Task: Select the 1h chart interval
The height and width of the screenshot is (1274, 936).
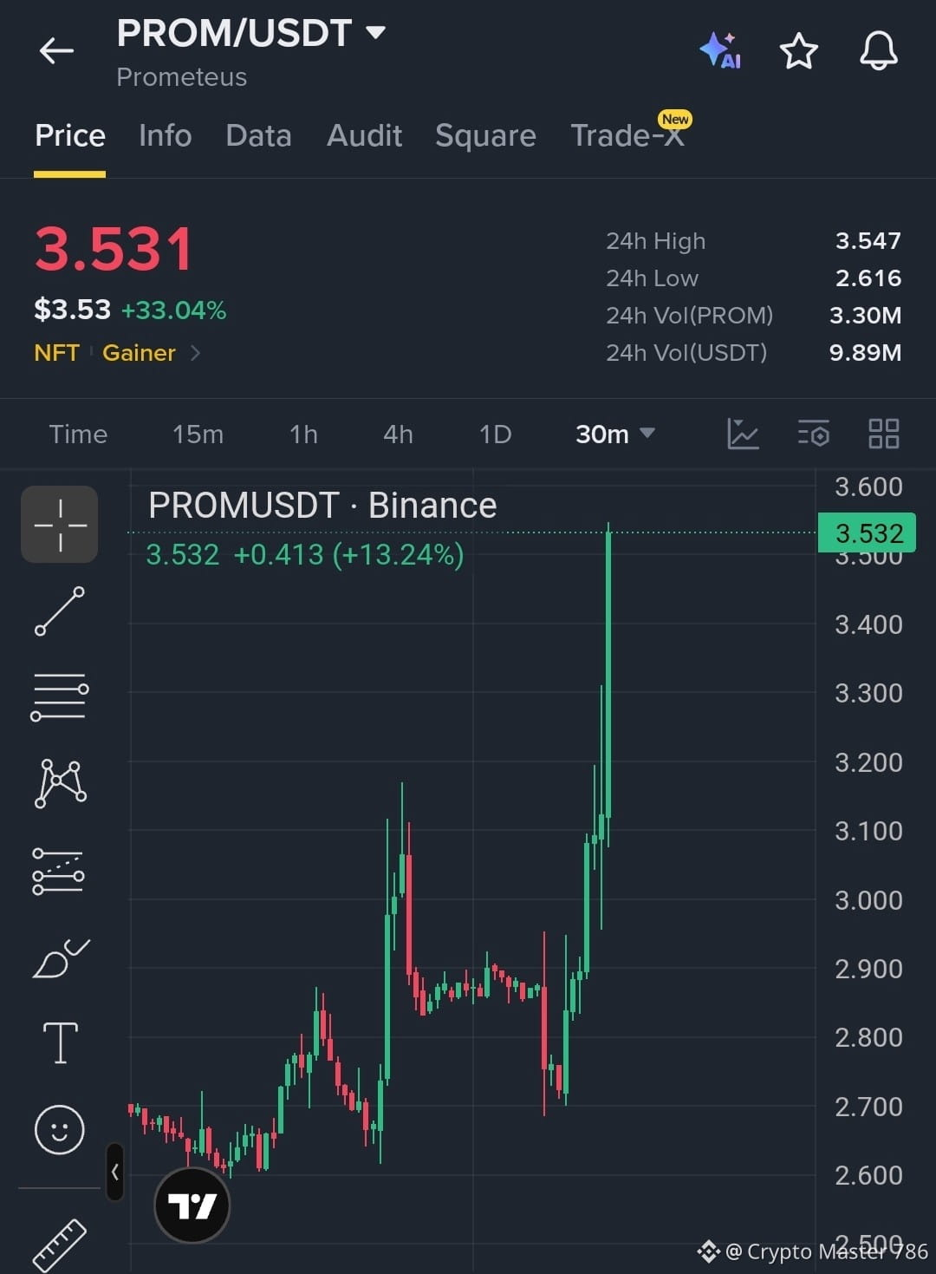Action: click(x=303, y=434)
